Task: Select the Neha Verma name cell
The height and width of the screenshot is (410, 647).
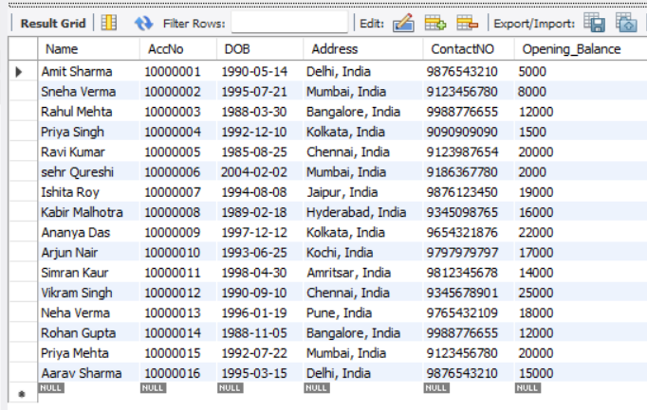Action: (x=89, y=312)
